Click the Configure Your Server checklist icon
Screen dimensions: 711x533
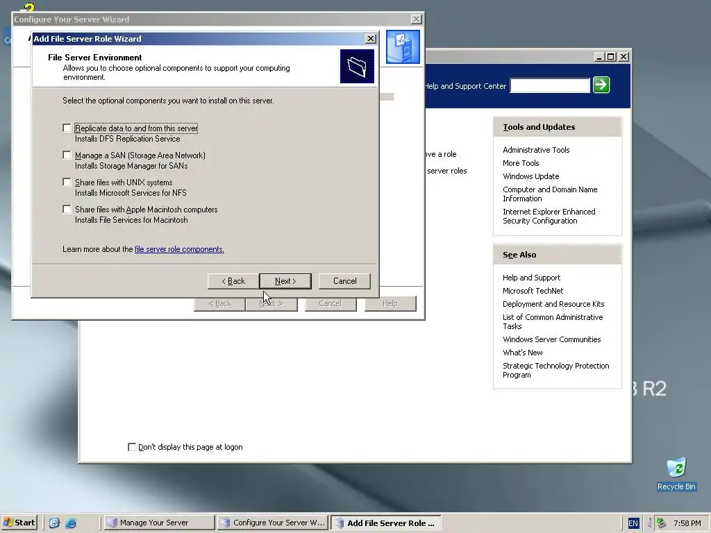point(403,46)
